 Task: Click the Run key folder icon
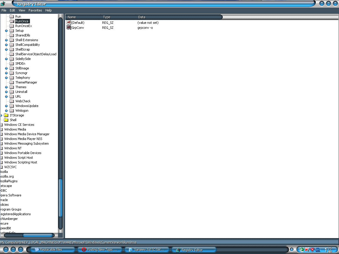[12, 16]
